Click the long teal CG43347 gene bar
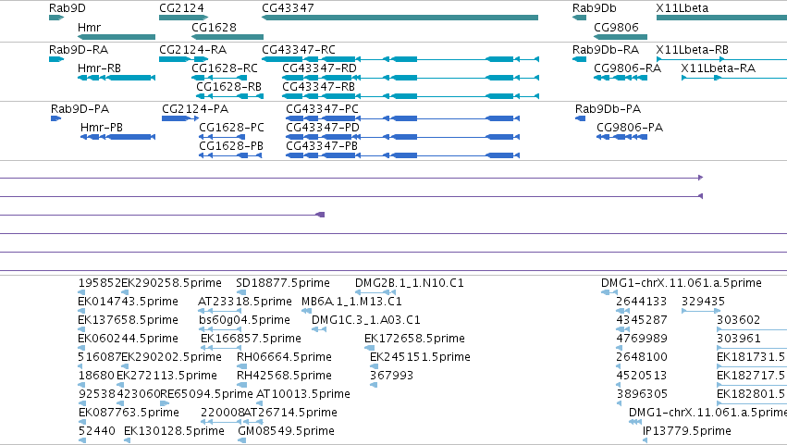Viewport: 787px width, 445px height. pos(400,18)
